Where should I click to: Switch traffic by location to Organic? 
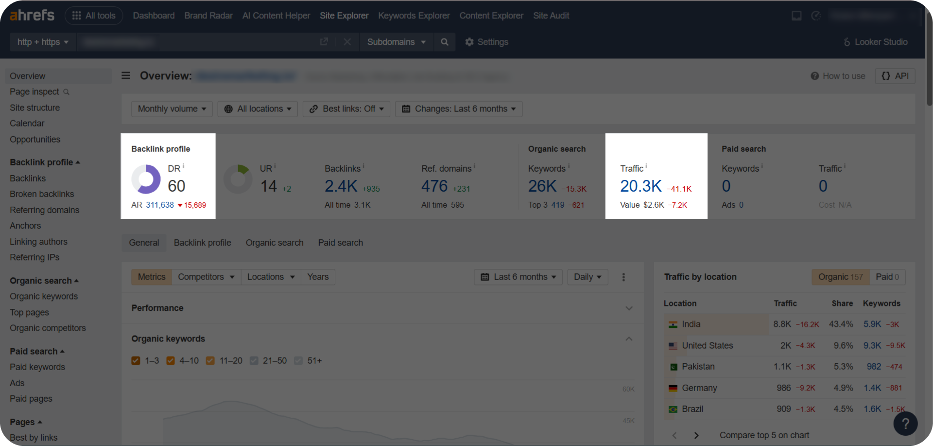point(840,277)
